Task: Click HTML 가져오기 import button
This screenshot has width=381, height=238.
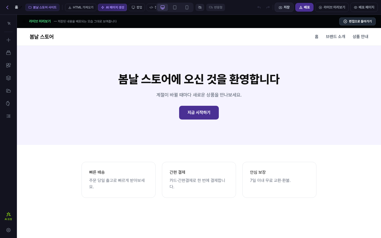Action: click(x=81, y=7)
